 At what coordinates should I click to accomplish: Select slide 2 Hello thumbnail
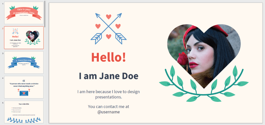24,38
